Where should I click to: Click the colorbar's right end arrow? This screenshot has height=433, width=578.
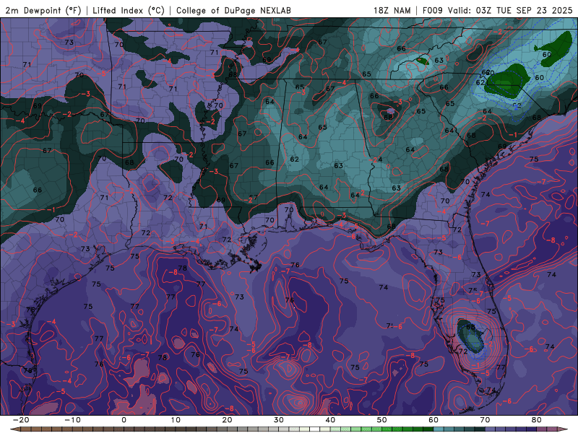[563, 429]
